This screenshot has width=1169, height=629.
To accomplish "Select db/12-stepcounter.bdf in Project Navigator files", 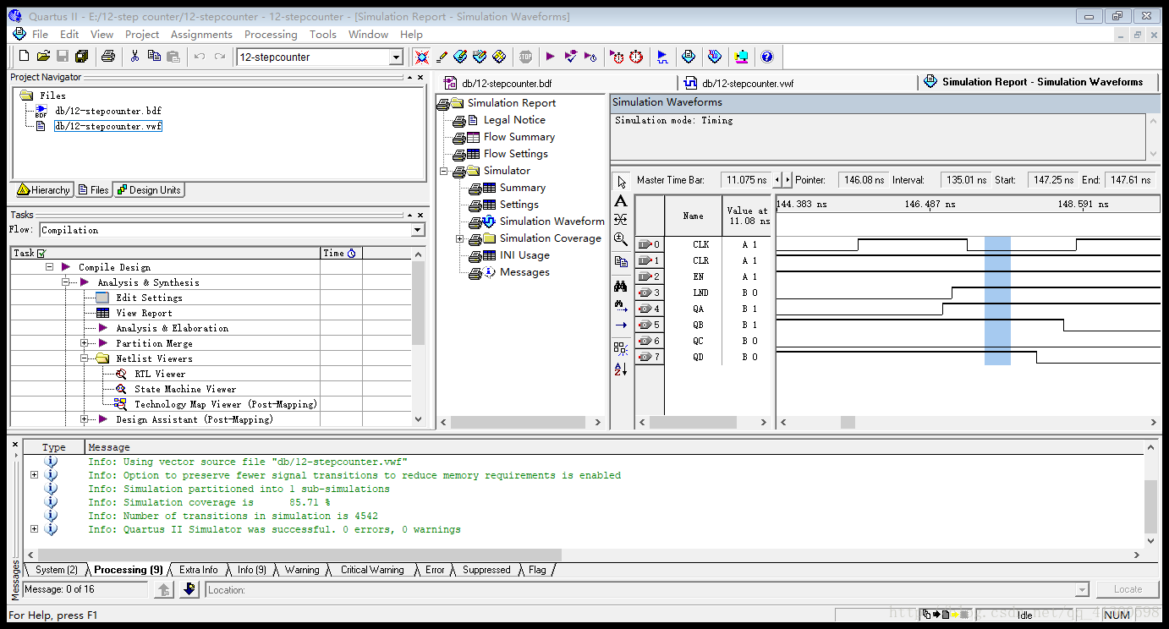I will pyautogui.click(x=107, y=111).
